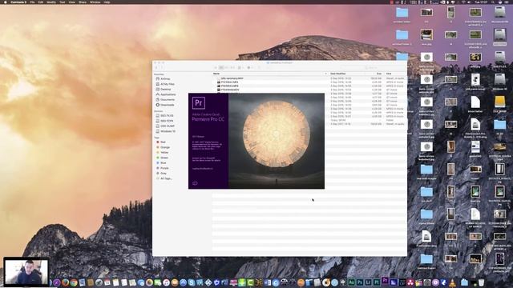Screen dimensions: 513x288
Task: Switch Finder to icon view
Action: [x=216, y=67]
